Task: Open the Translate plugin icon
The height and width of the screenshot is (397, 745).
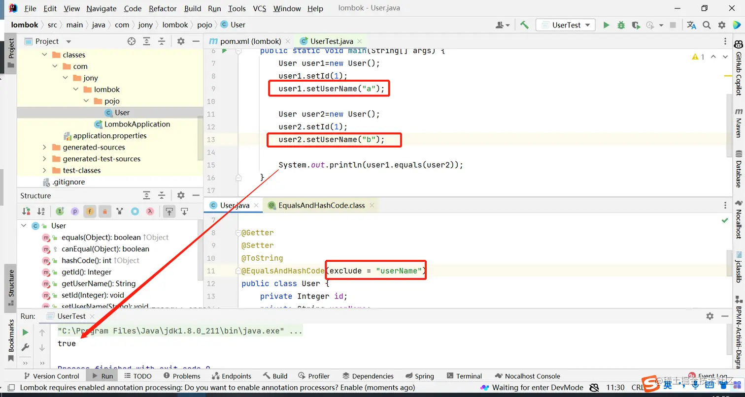Action: [692, 25]
